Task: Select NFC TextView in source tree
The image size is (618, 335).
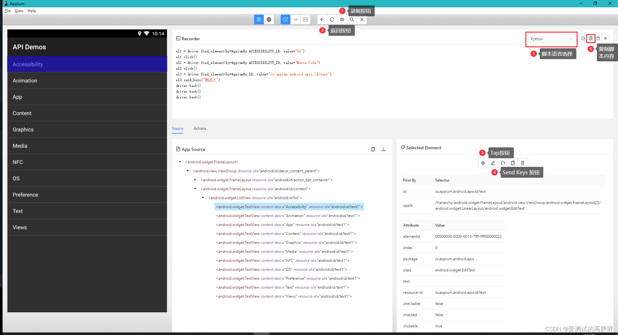Action: click(x=283, y=261)
